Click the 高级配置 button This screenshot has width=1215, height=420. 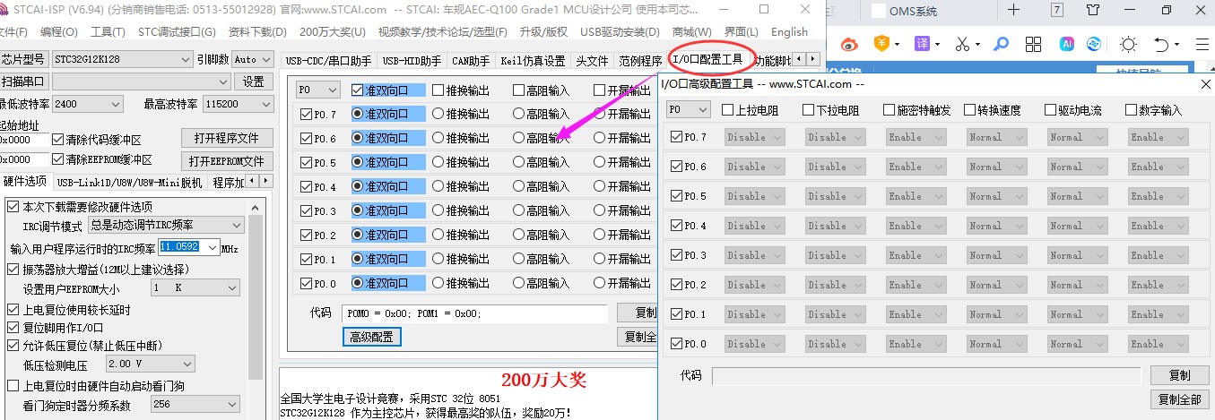coord(371,337)
